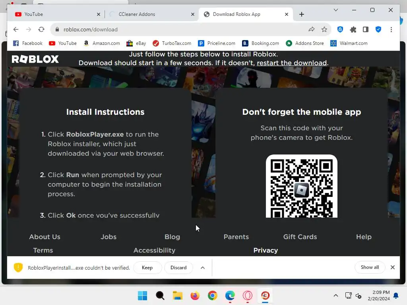Open the Accessibility footer link
This screenshot has height=305, width=407.
(155, 250)
